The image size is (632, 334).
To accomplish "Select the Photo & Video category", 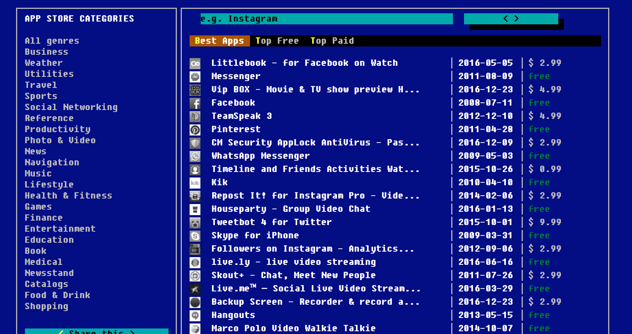I will (60, 140).
